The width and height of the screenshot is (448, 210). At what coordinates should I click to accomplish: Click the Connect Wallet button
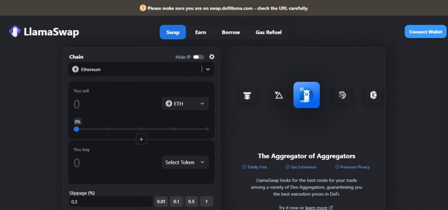click(425, 31)
